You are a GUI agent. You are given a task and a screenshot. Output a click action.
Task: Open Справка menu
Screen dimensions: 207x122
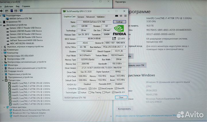26,6
